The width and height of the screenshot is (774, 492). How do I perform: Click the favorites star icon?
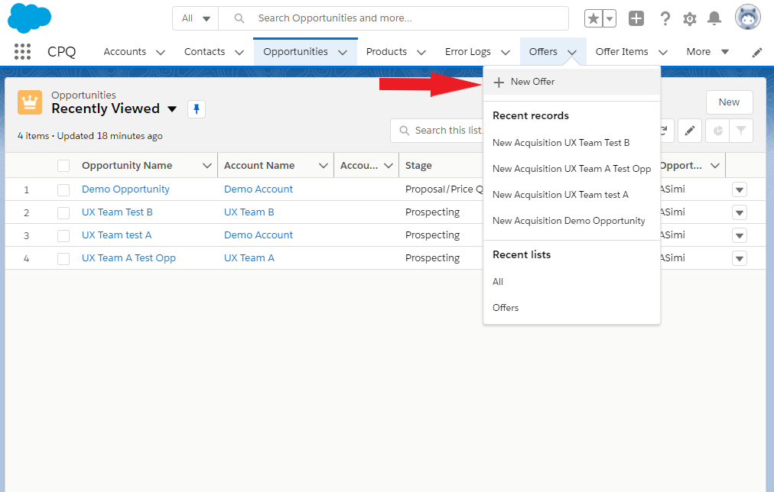coord(593,19)
